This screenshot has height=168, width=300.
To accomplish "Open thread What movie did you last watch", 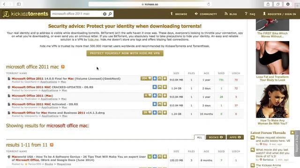I will 272,153.
